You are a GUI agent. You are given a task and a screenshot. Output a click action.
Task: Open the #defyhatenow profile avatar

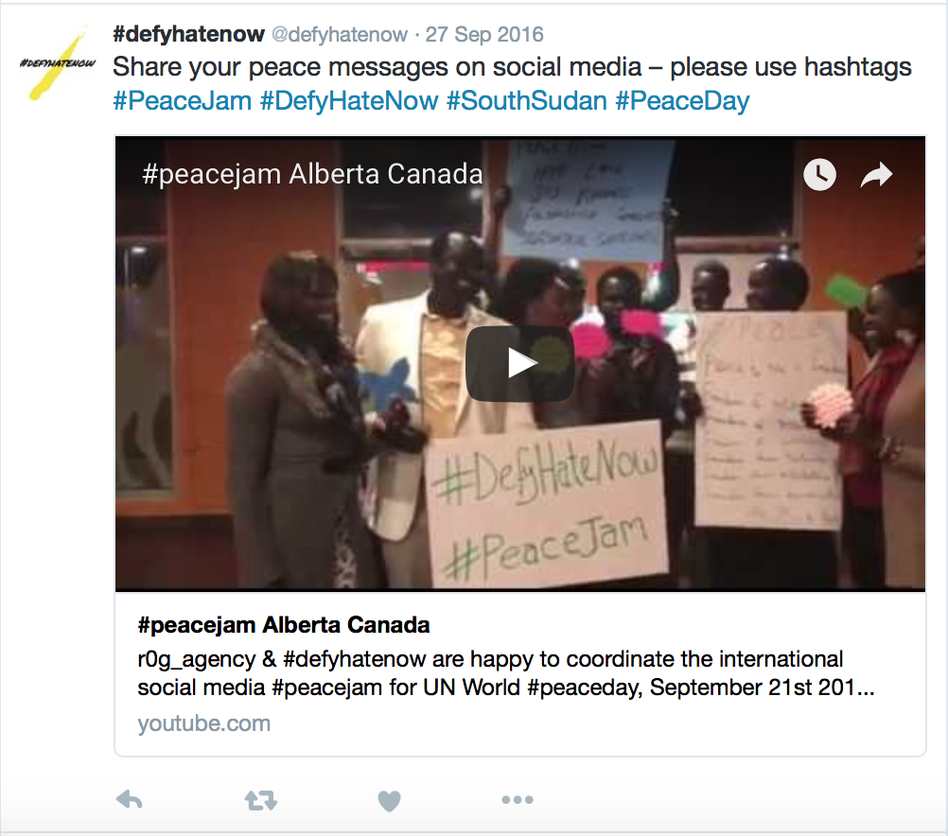click(58, 63)
